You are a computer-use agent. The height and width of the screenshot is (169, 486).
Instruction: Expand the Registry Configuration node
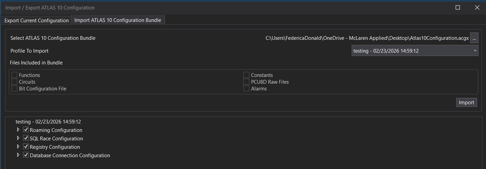click(18, 146)
